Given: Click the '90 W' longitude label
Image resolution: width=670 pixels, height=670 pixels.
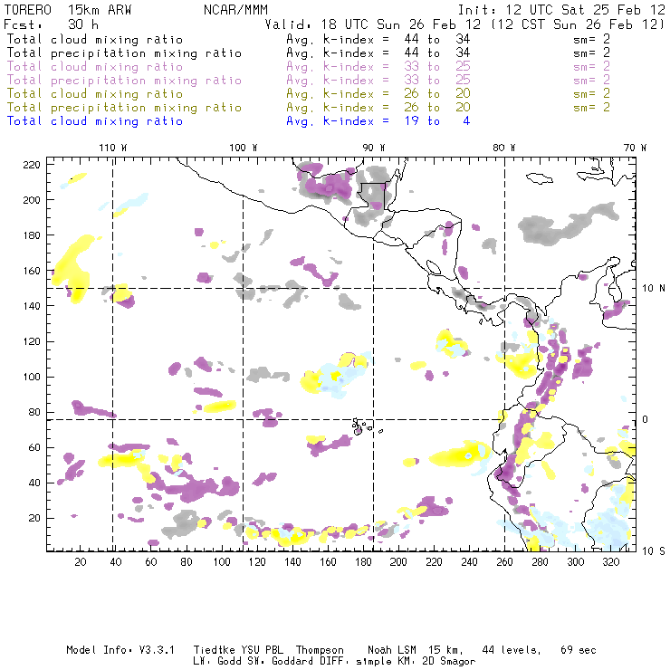Looking at the screenshot, I should pos(373,148).
